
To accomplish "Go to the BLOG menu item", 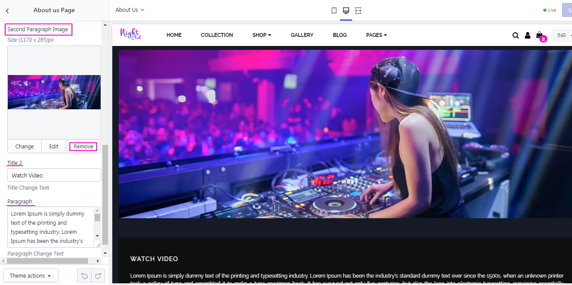I will (x=340, y=35).
